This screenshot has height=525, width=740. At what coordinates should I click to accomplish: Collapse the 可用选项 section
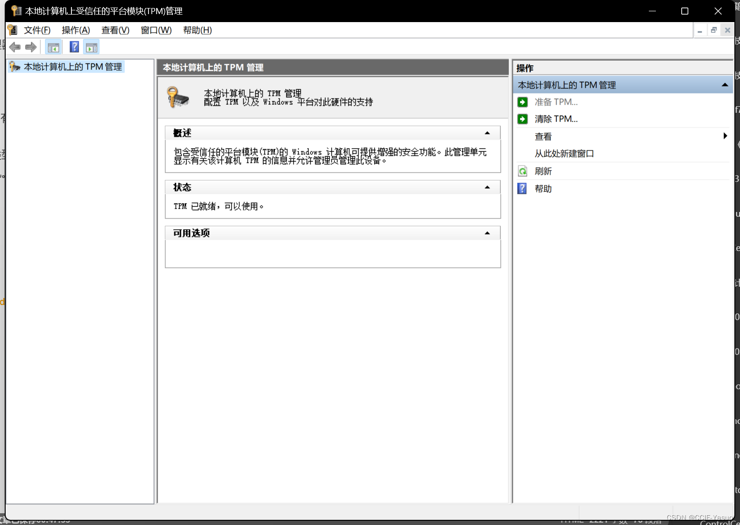pos(487,233)
